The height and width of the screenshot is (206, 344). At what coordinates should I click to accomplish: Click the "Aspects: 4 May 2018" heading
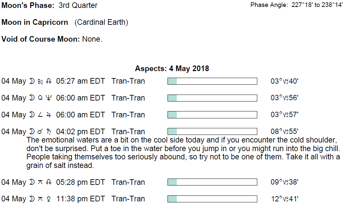(172, 69)
